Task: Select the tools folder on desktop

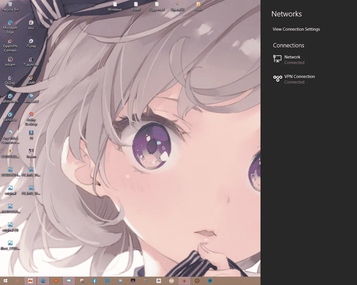Action: pos(199,7)
